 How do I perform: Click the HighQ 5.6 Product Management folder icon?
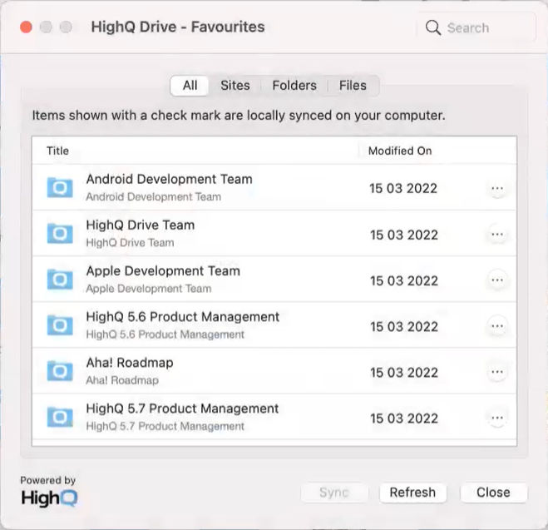tap(60, 325)
